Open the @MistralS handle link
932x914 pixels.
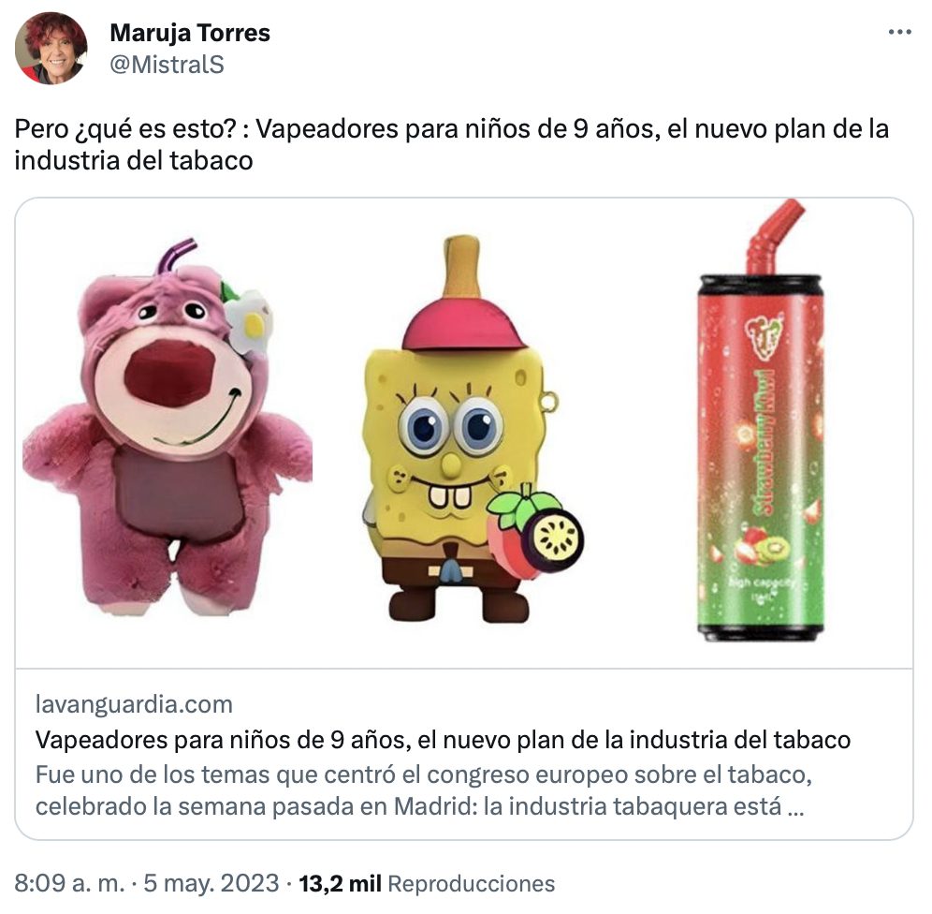167,65
